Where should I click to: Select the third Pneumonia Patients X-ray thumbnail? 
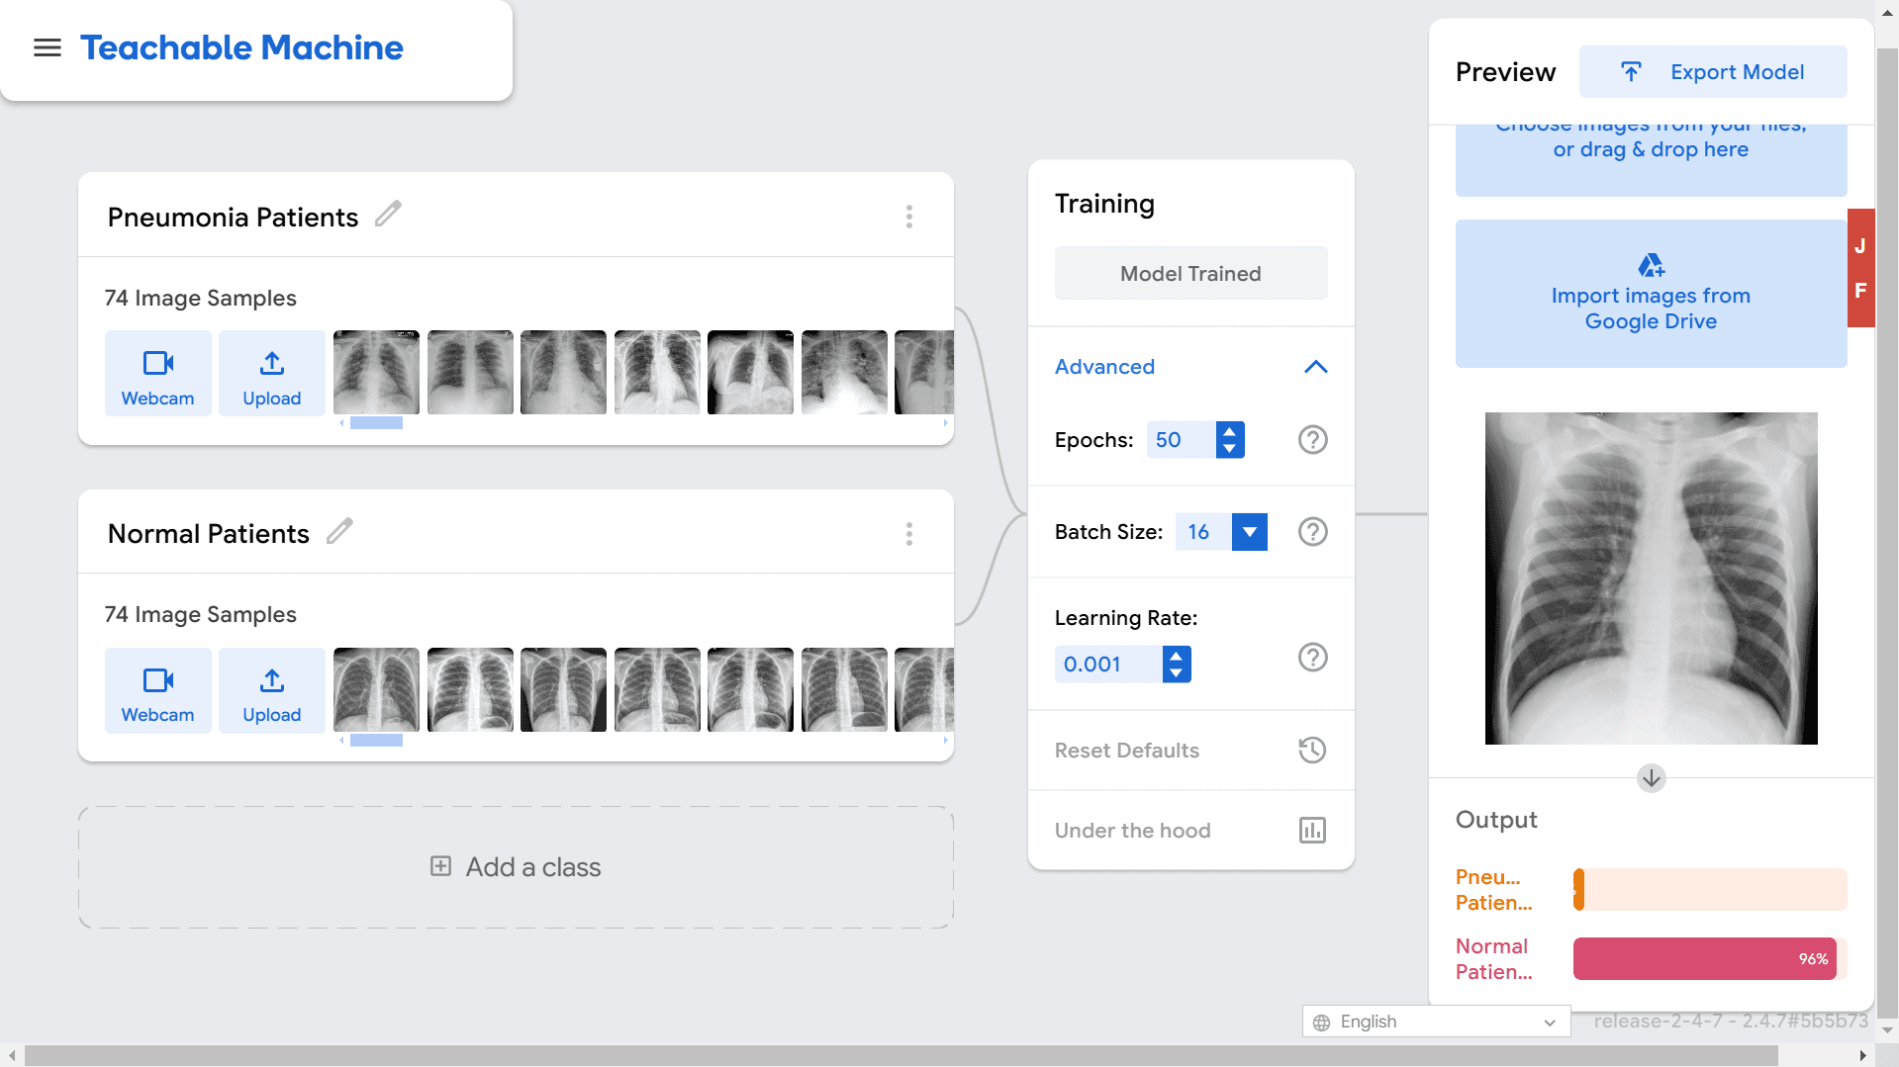[x=563, y=372]
